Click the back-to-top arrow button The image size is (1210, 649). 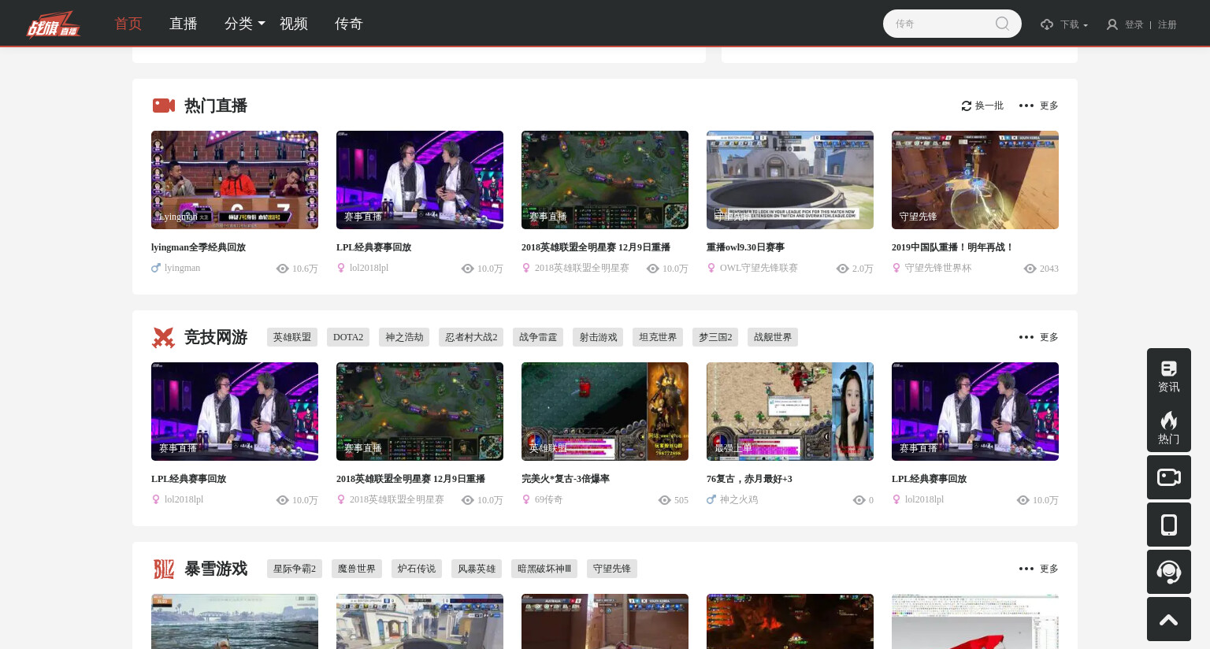1169,619
